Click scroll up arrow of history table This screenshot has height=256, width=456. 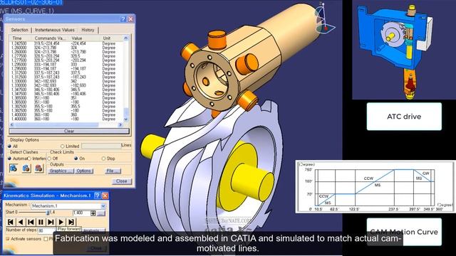[126, 38]
